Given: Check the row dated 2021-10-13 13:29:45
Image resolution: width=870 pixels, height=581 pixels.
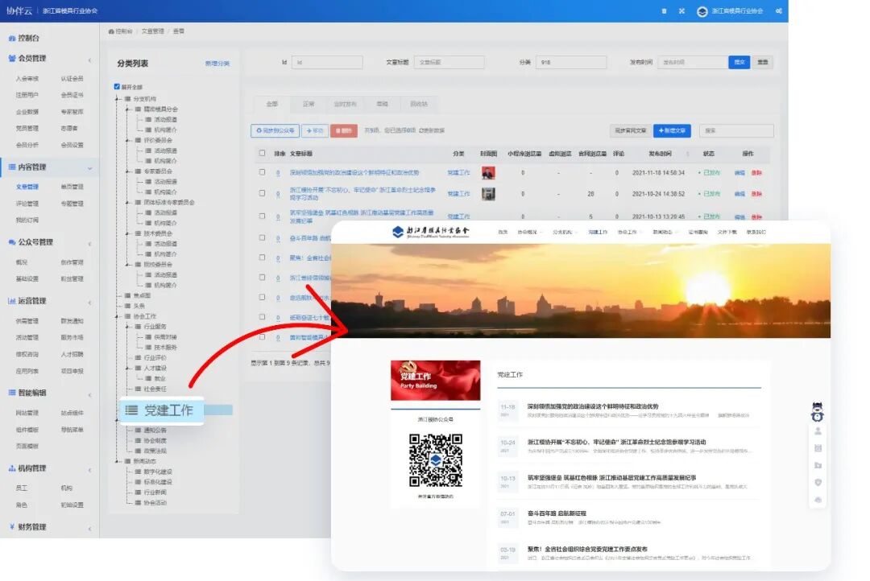Looking at the screenshot, I should coord(262,216).
